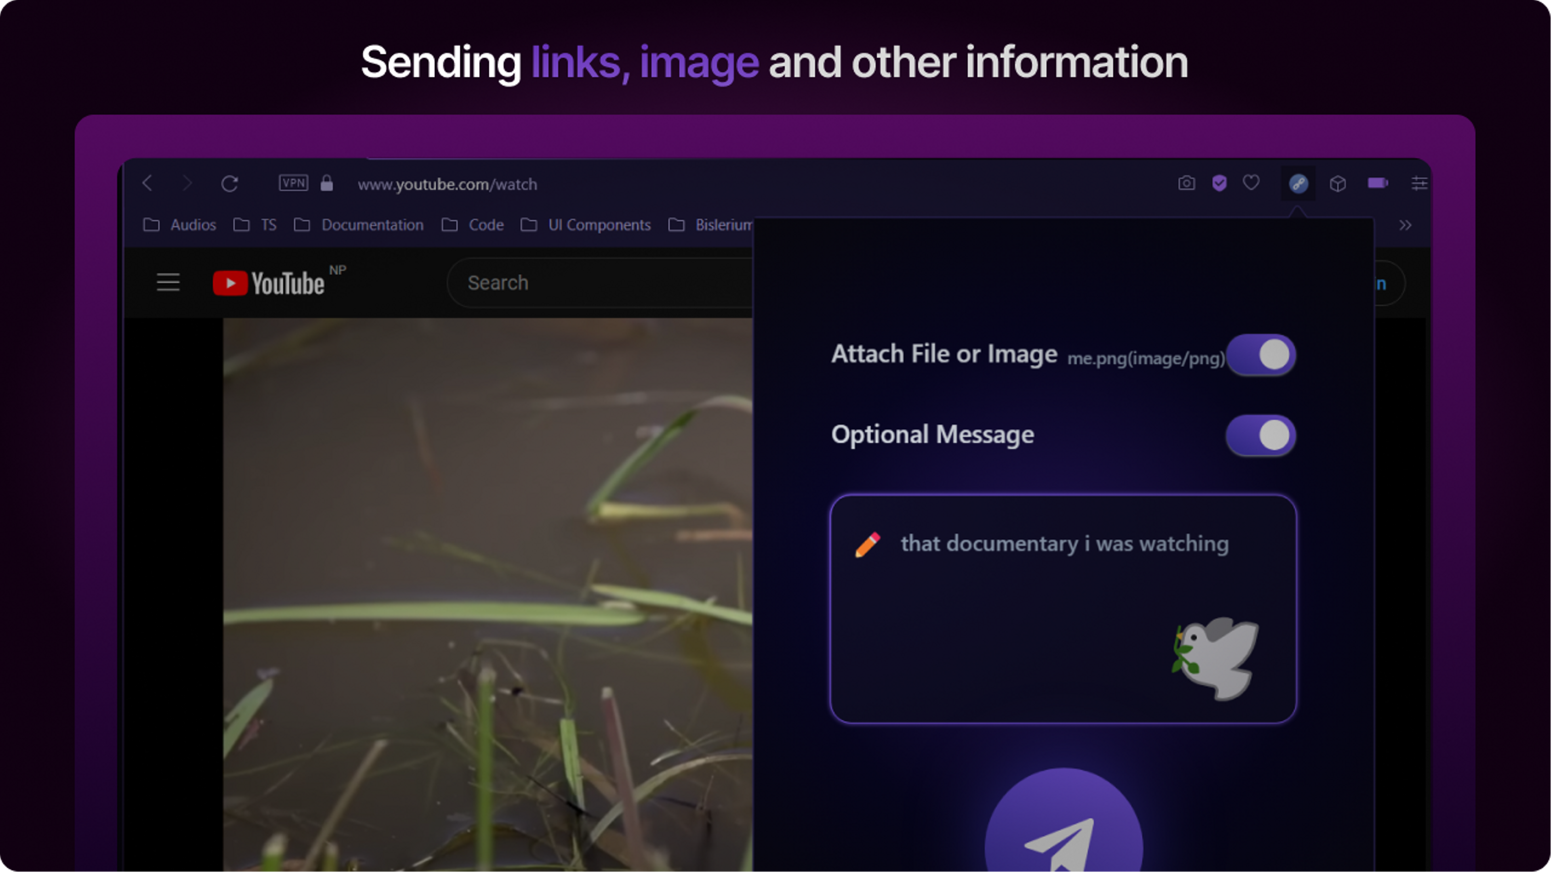Click the YouTube video player
This screenshot has width=1551, height=872.
[x=488, y=595]
